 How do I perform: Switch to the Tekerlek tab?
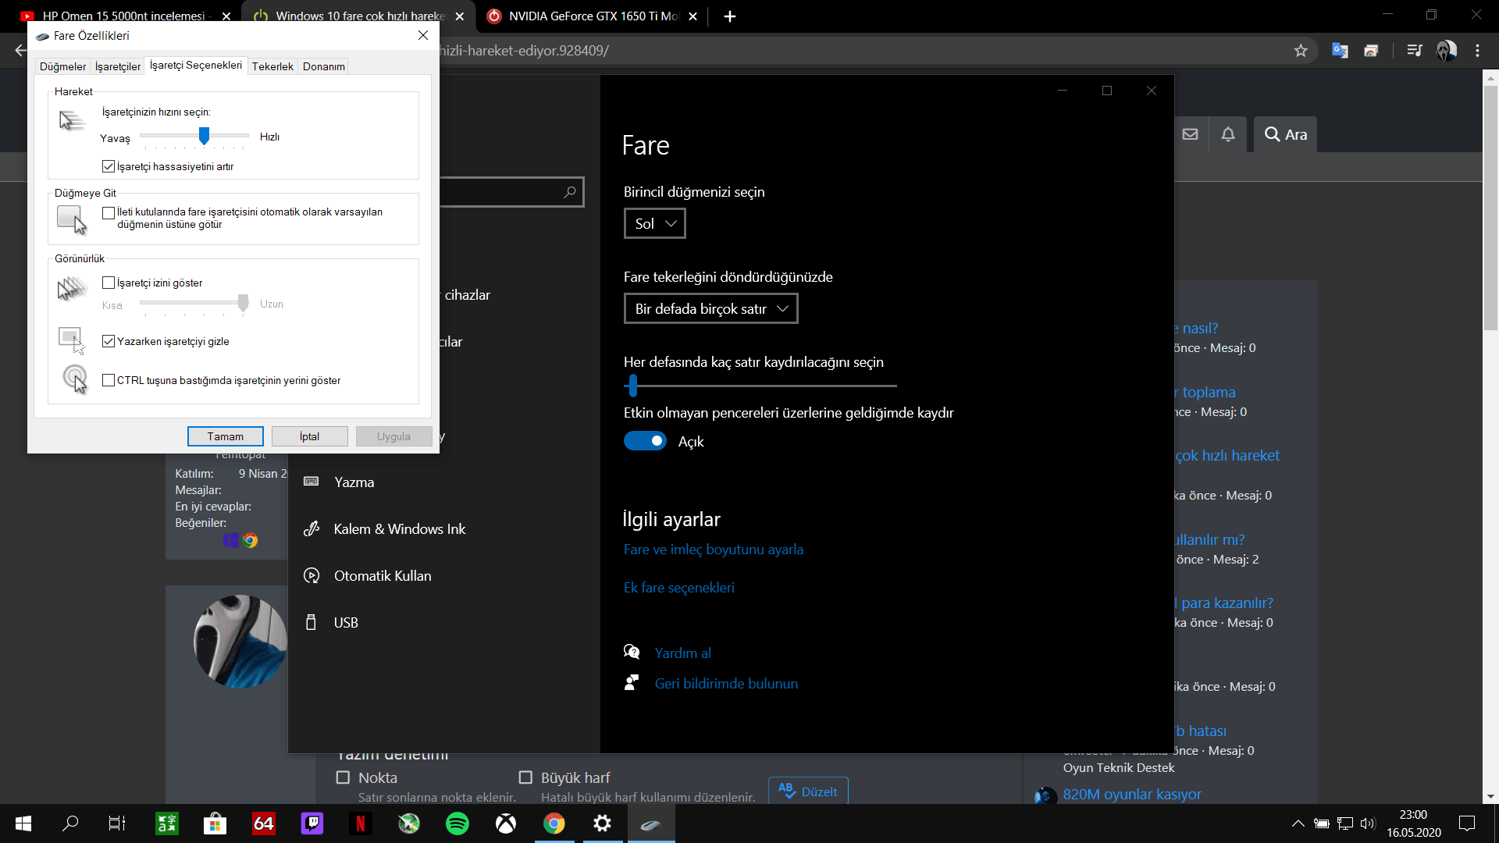click(x=272, y=66)
